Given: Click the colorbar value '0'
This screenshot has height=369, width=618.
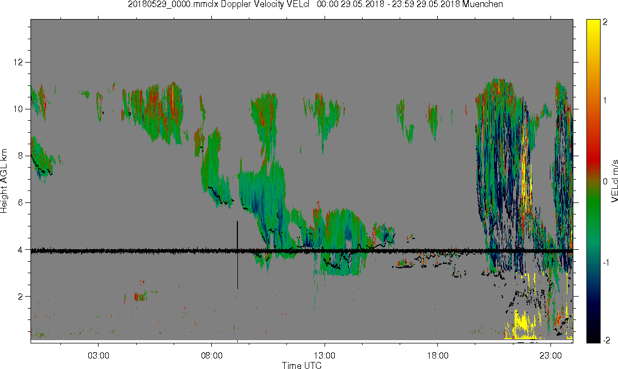Looking at the screenshot, I should [605, 182].
